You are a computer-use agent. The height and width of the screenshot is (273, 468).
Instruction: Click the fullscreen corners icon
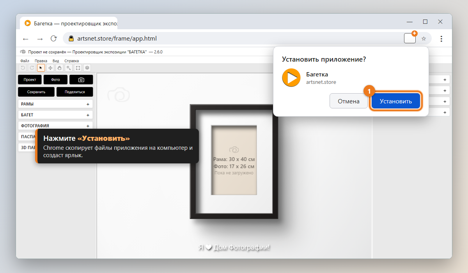78,68
